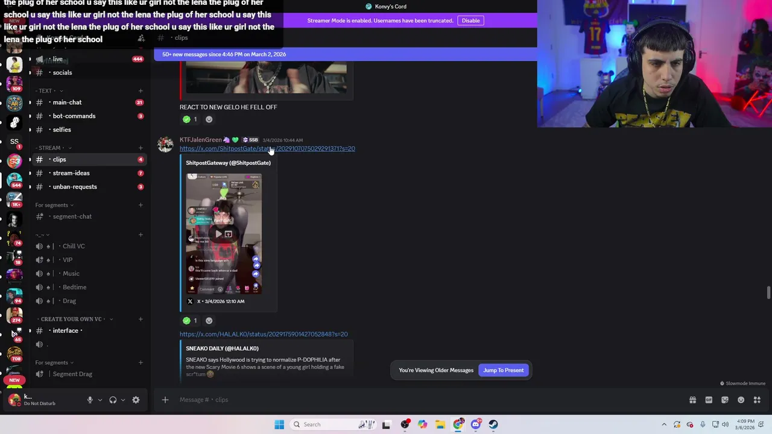This screenshot has width=772, height=434.
Task: Create channel in STREAM category
Action: click(x=141, y=148)
